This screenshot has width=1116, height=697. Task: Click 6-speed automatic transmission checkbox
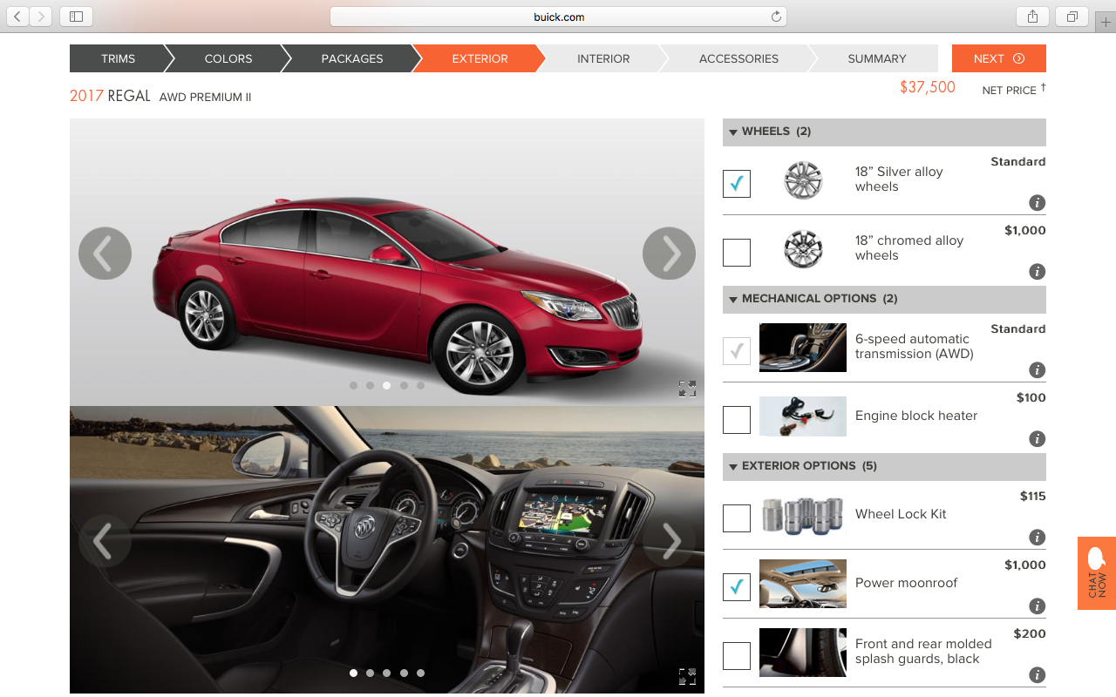coord(737,351)
